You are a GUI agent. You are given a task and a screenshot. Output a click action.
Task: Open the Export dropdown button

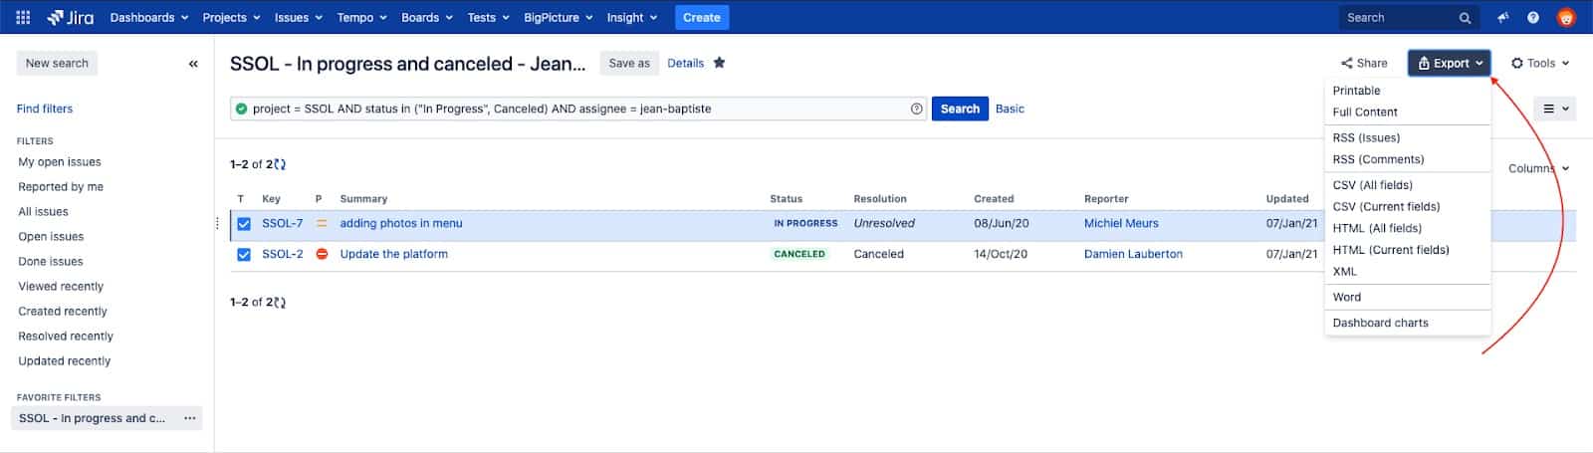(x=1450, y=63)
